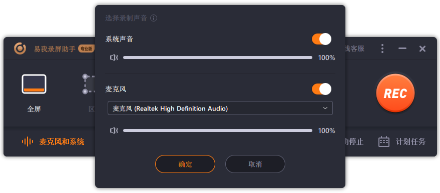Click the 计划任务 label
This screenshot has height=193, width=440.
coord(410,141)
